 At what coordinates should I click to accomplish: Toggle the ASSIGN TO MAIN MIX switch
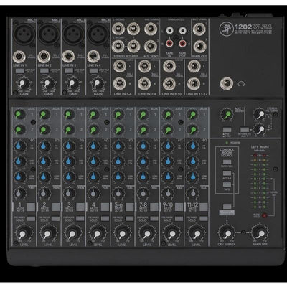pos(227,207)
